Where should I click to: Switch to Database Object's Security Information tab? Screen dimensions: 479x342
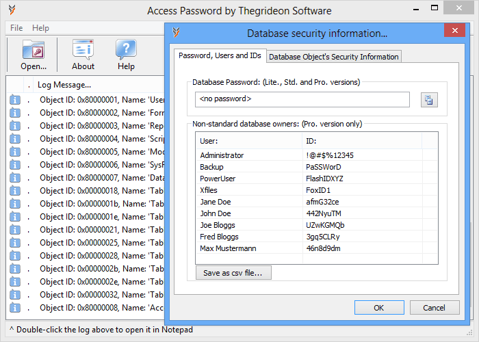click(334, 57)
